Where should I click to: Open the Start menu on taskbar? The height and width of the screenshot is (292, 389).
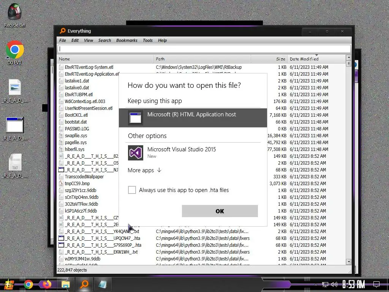9,284
